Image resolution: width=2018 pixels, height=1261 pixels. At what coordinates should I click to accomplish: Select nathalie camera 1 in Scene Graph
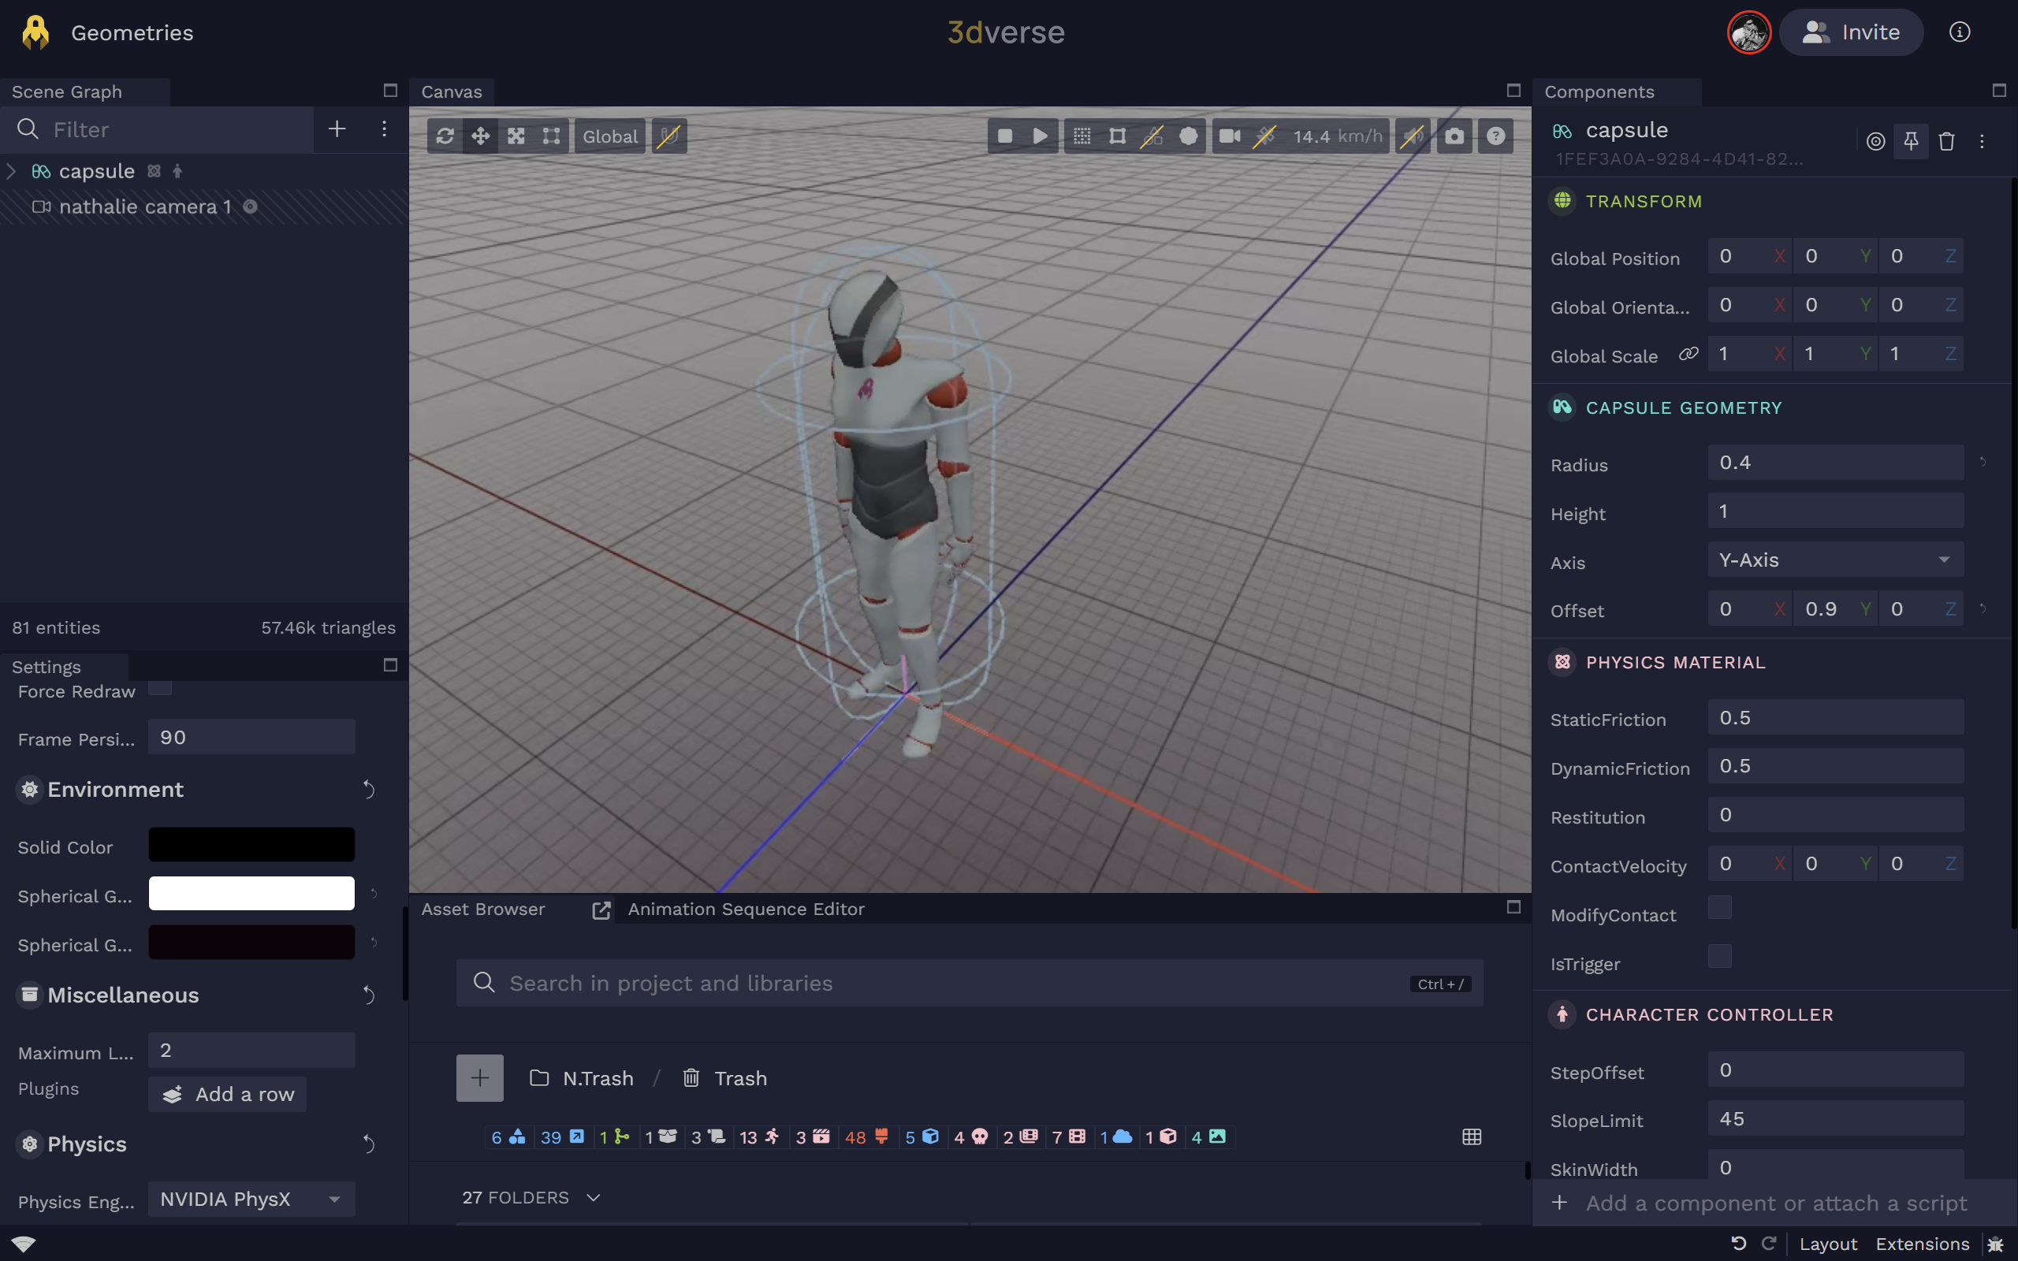[x=144, y=206]
